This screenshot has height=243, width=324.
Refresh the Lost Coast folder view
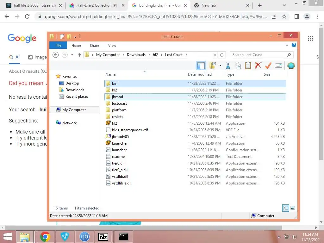(x=222, y=55)
